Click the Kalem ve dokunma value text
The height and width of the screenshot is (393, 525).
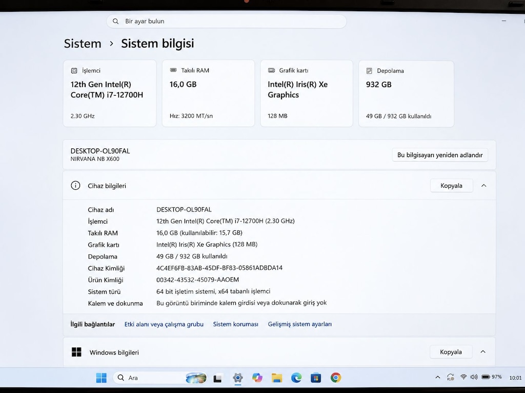[x=241, y=303]
